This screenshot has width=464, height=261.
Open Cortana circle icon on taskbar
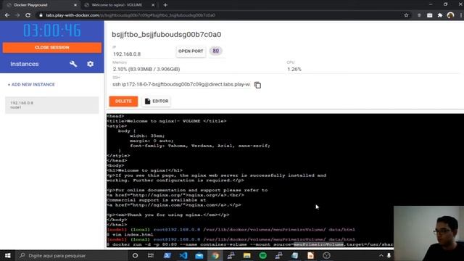(135, 255)
